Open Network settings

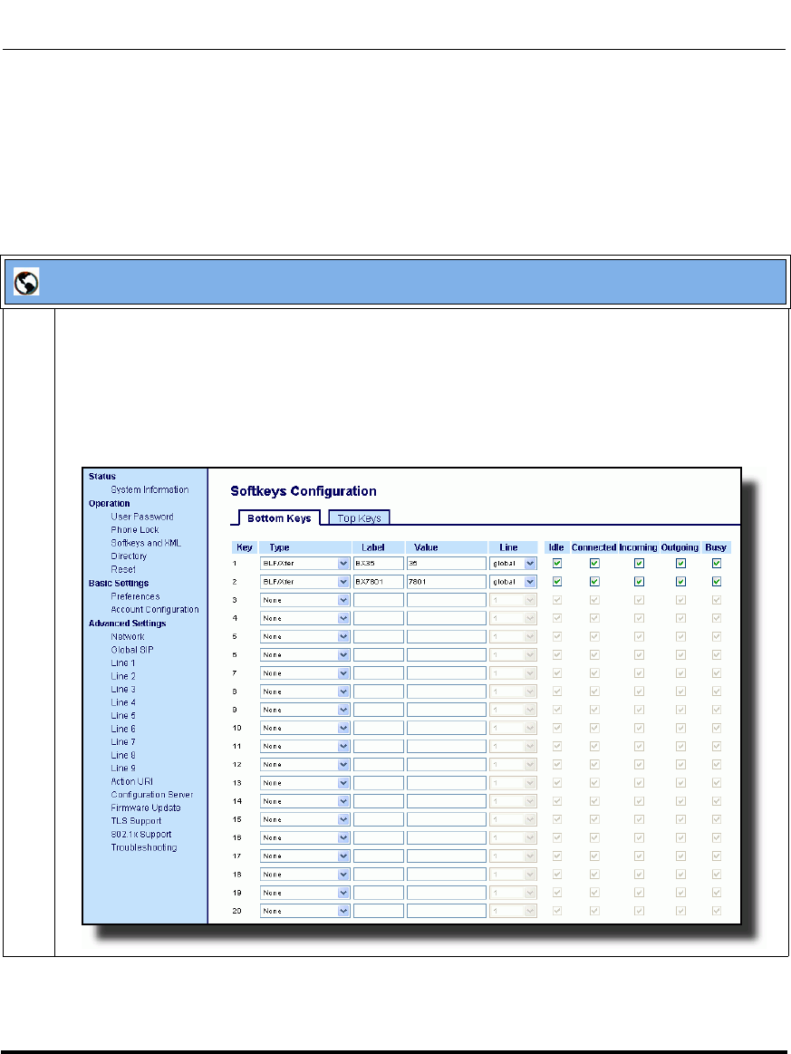(x=128, y=636)
